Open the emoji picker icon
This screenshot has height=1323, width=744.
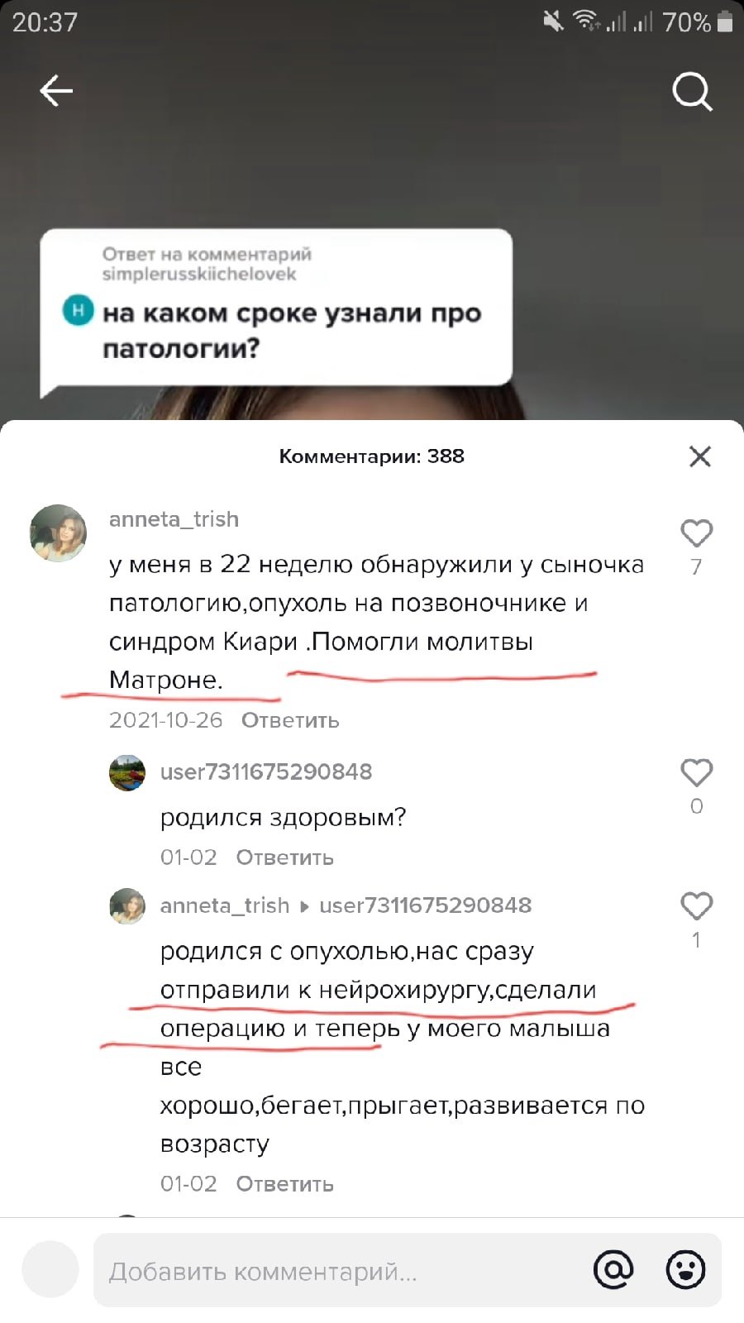click(685, 1270)
